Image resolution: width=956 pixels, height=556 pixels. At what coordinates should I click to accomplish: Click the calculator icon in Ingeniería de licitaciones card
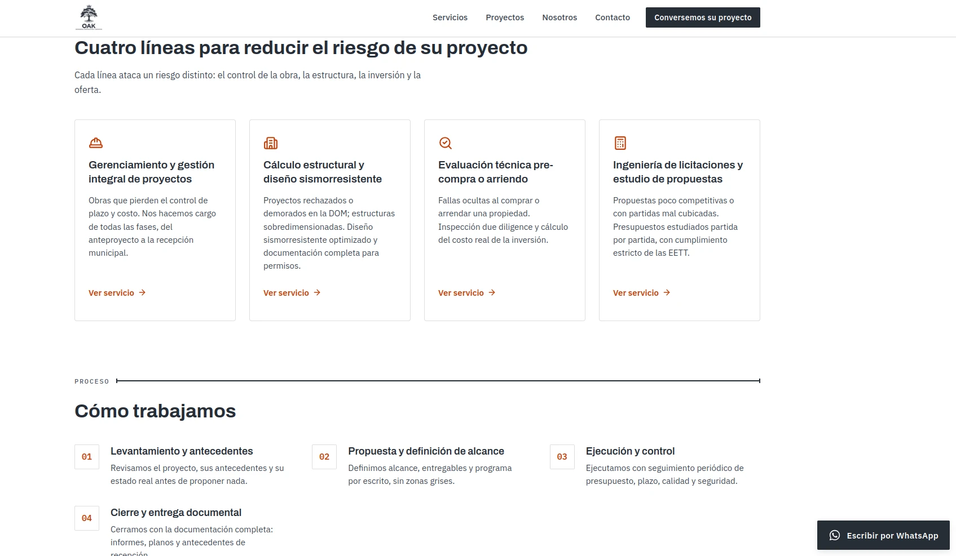620,143
